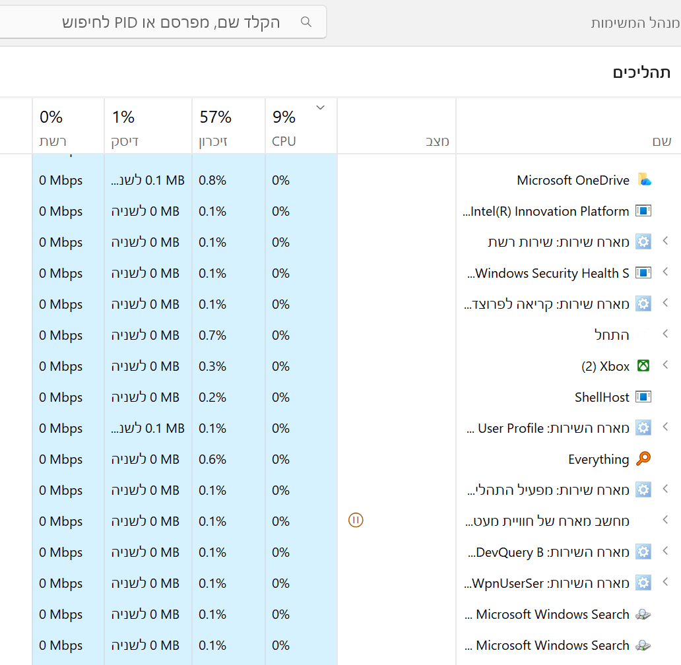Expand the Xbox (2) process group

coord(665,365)
